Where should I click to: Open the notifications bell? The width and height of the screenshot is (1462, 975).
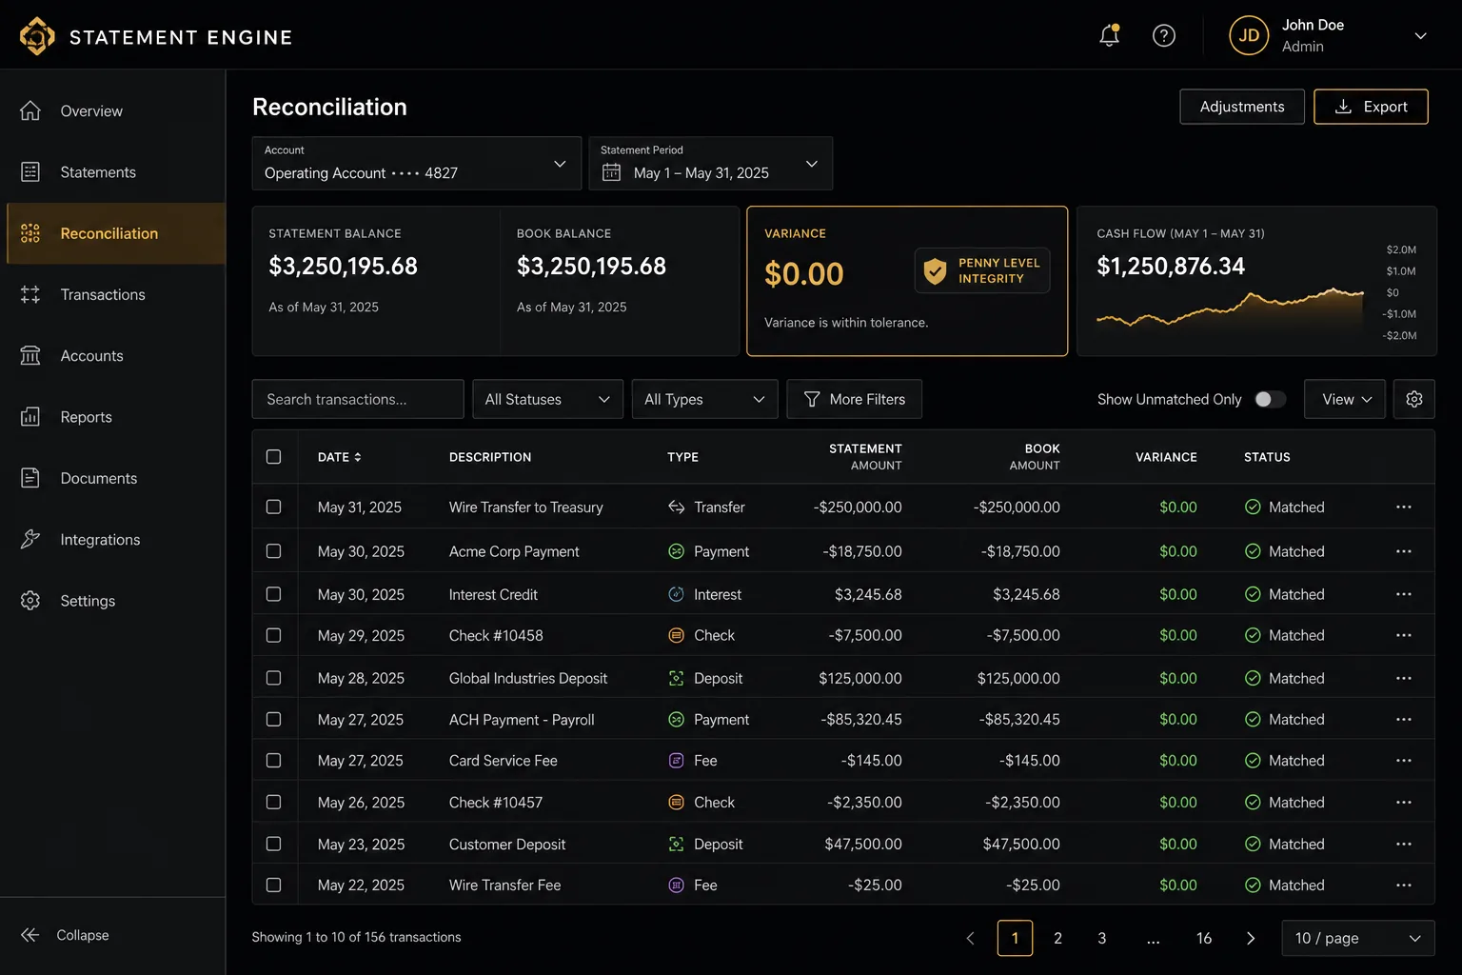pyautogui.click(x=1109, y=36)
